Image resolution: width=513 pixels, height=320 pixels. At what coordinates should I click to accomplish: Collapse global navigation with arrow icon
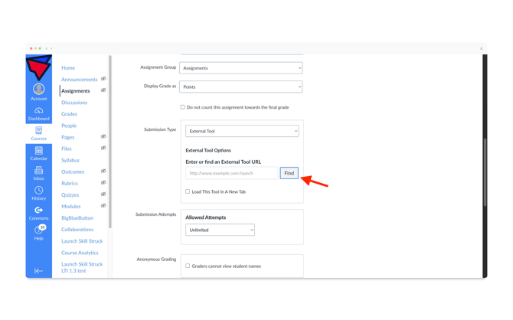click(x=38, y=271)
